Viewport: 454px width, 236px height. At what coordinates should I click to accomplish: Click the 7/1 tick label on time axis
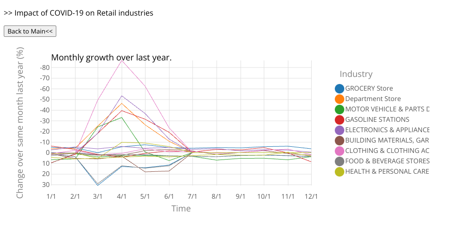(x=192, y=196)
